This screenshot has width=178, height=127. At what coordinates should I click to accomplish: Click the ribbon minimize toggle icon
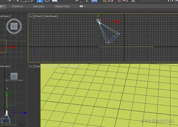pyautogui.click(x=81, y=6)
